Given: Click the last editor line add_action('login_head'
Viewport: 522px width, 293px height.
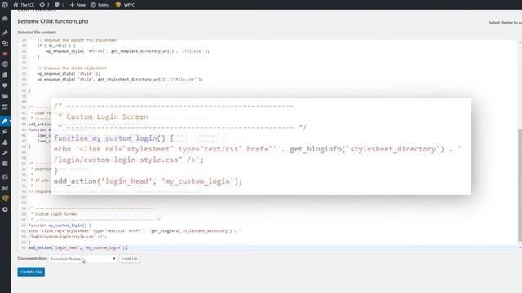Looking at the screenshot, I should tap(78, 247).
